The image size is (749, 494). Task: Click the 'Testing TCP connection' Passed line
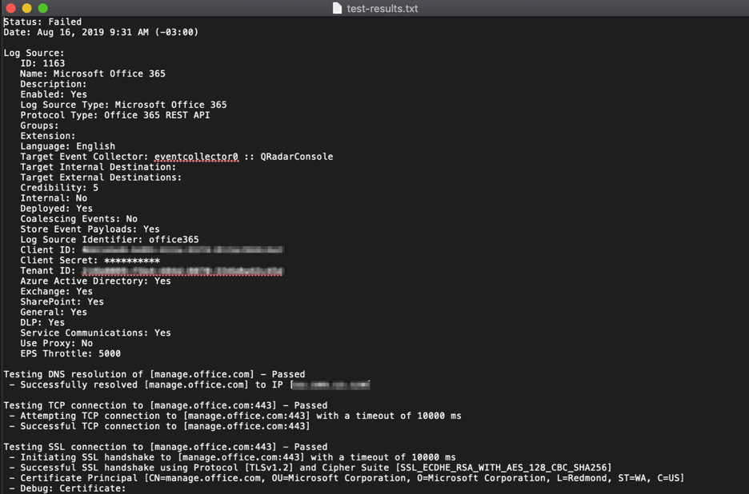coord(166,406)
